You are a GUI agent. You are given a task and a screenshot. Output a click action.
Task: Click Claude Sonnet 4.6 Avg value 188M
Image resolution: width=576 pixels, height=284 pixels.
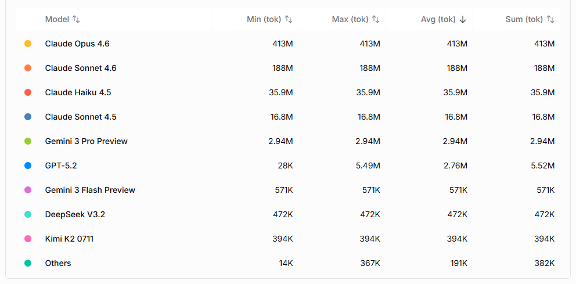click(458, 68)
